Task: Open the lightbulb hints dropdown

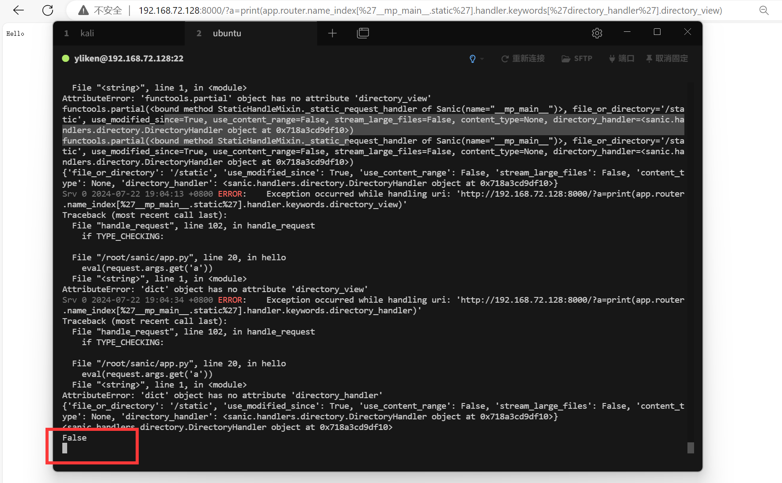Action: (476, 59)
